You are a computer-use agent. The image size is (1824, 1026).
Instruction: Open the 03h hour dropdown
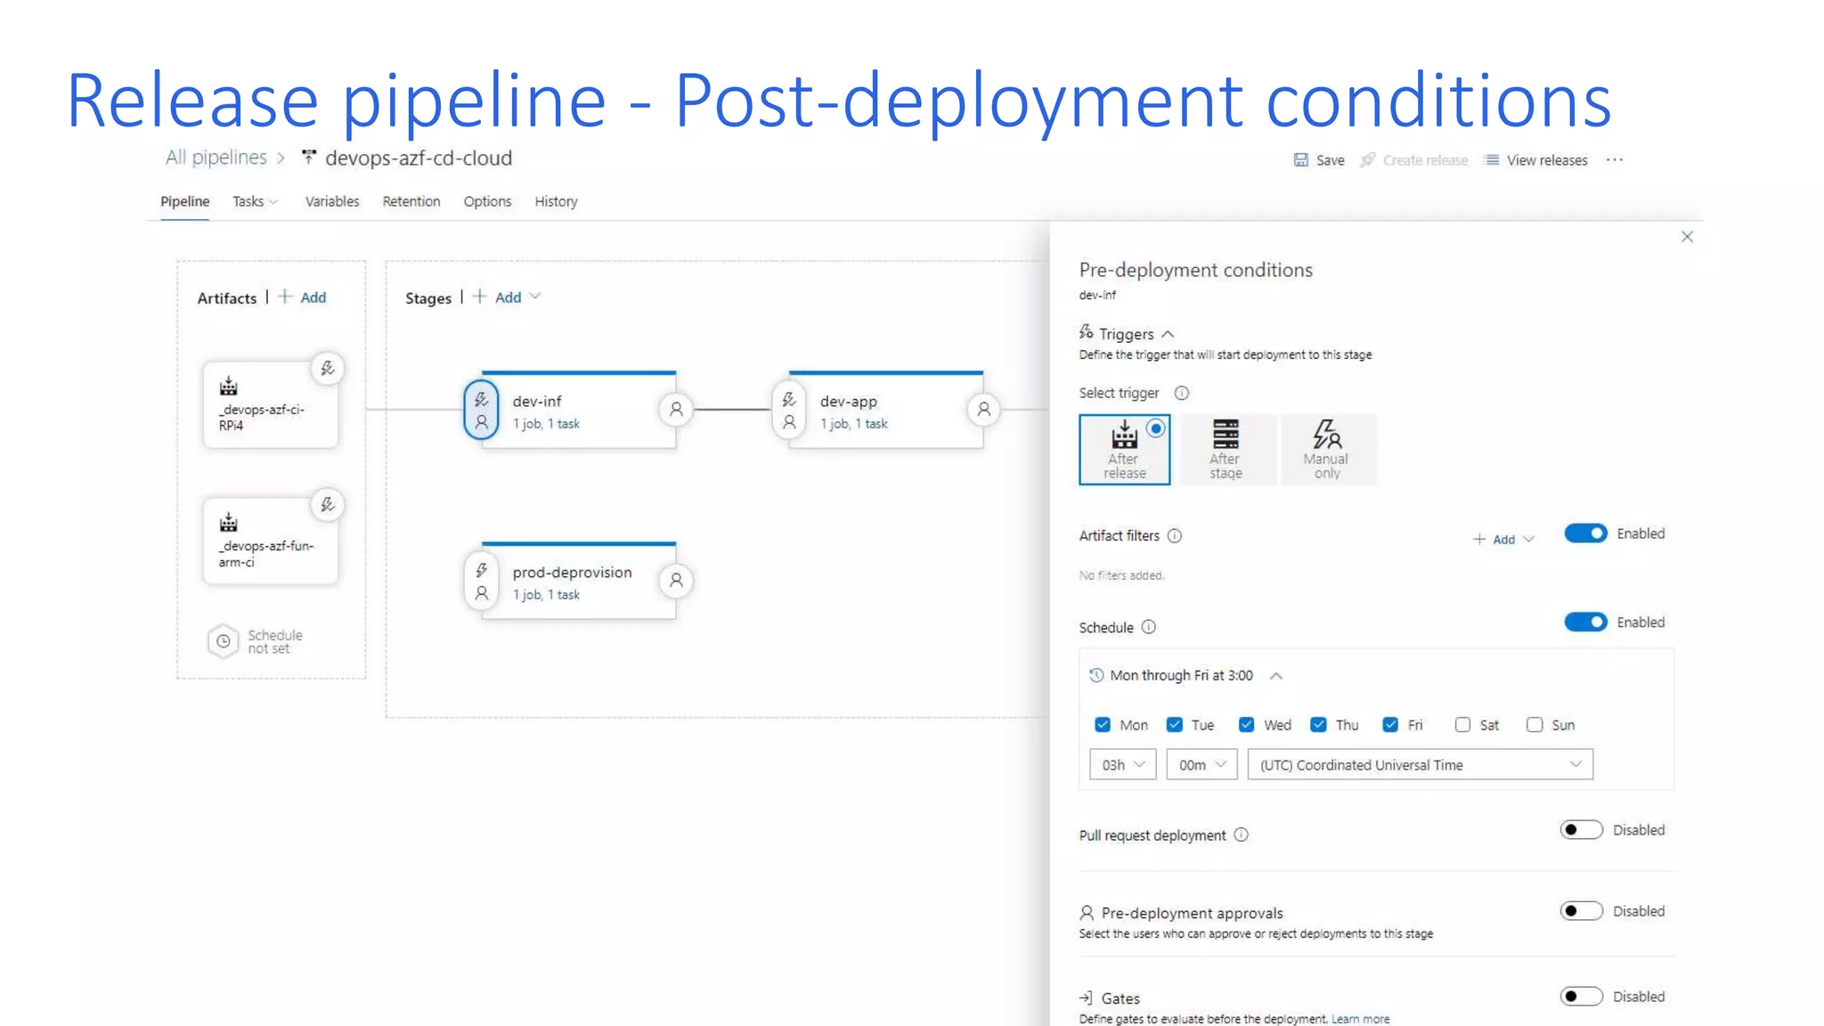coord(1122,765)
